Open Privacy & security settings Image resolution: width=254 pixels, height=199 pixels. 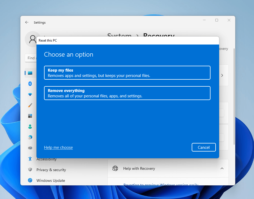point(51,170)
